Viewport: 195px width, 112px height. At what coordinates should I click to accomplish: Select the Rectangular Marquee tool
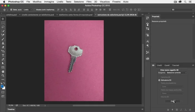(3, 23)
